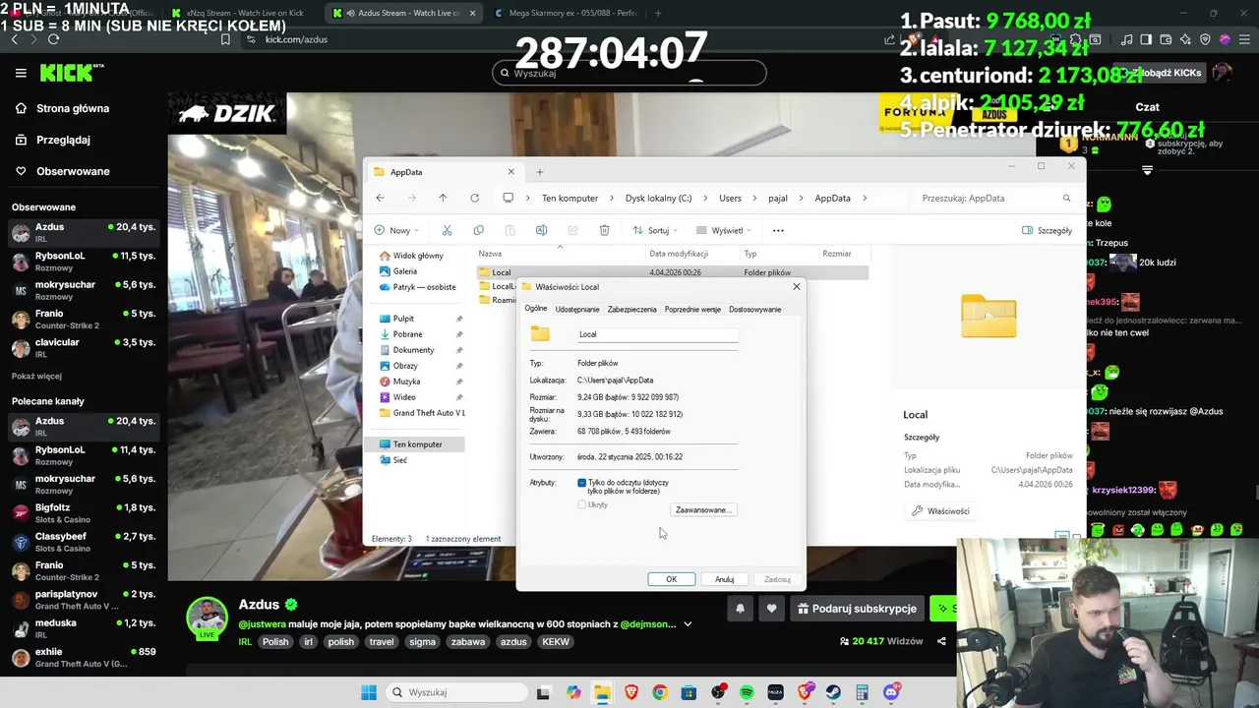Click the Rename icon in Explorer toolbar
Viewport: 1259px width, 708px height.
pyautogui.click(x=541, y=230)
